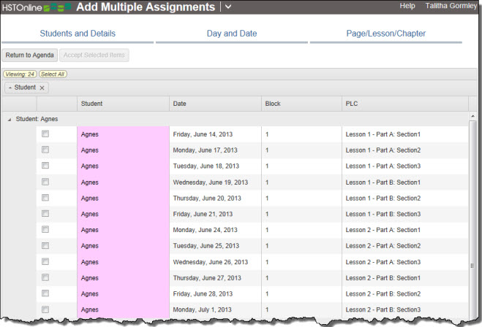Click Lesson 1 - Part B: Section3
The width and height of the screenshot is (482, 327).
[x=383, y=214]
